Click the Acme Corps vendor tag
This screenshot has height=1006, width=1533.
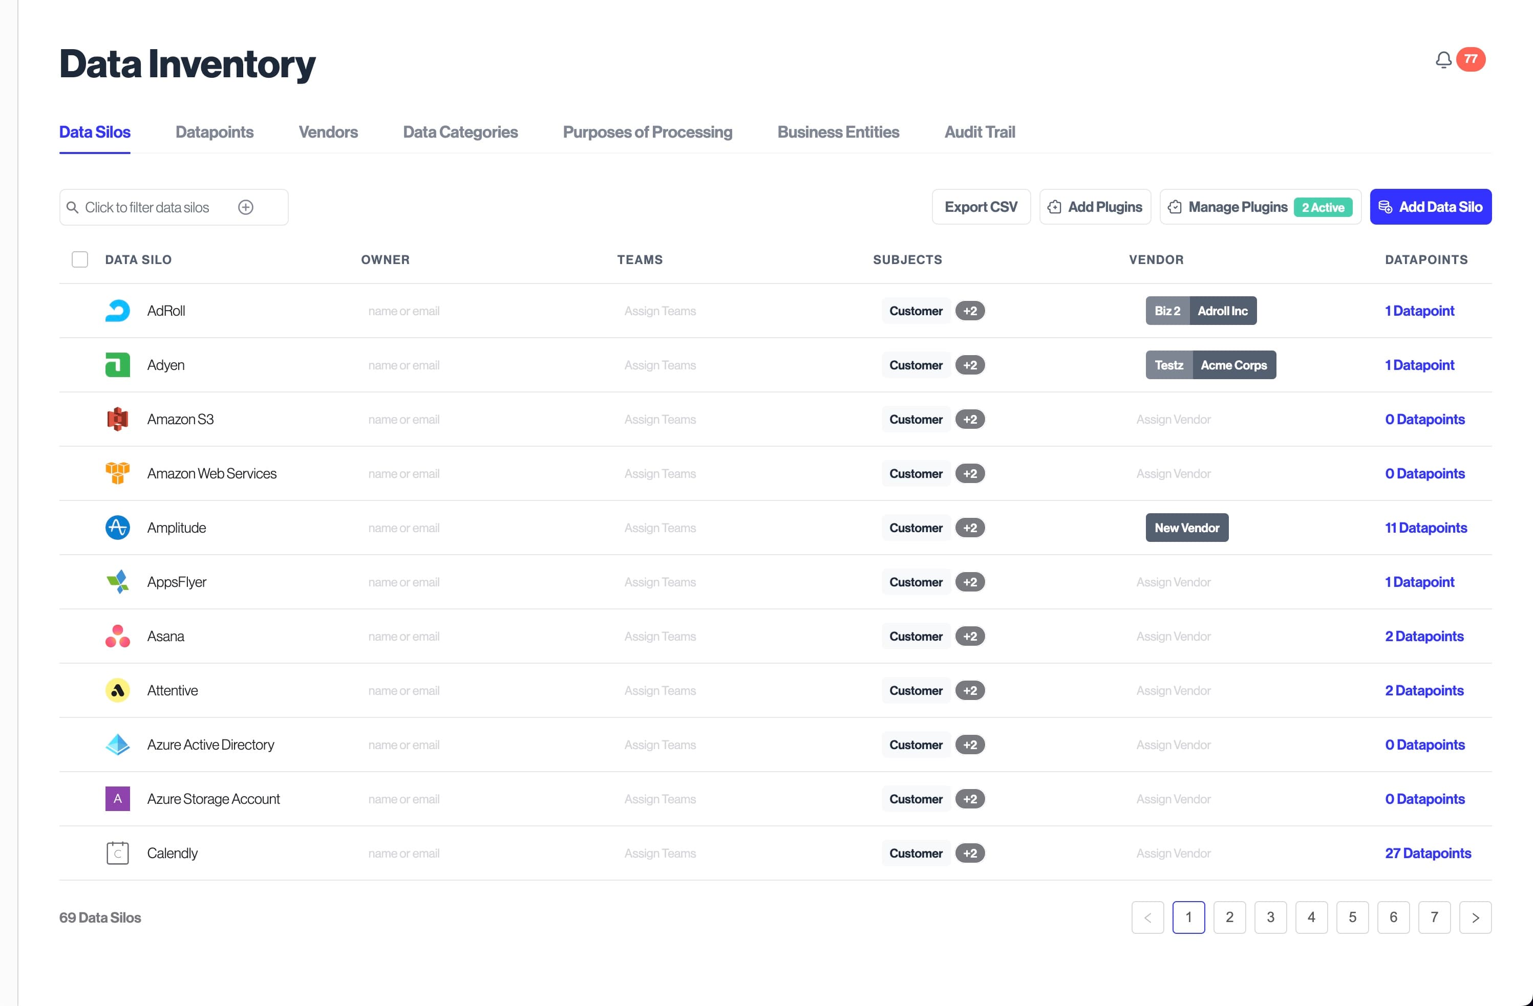[x=1233, y=365]
